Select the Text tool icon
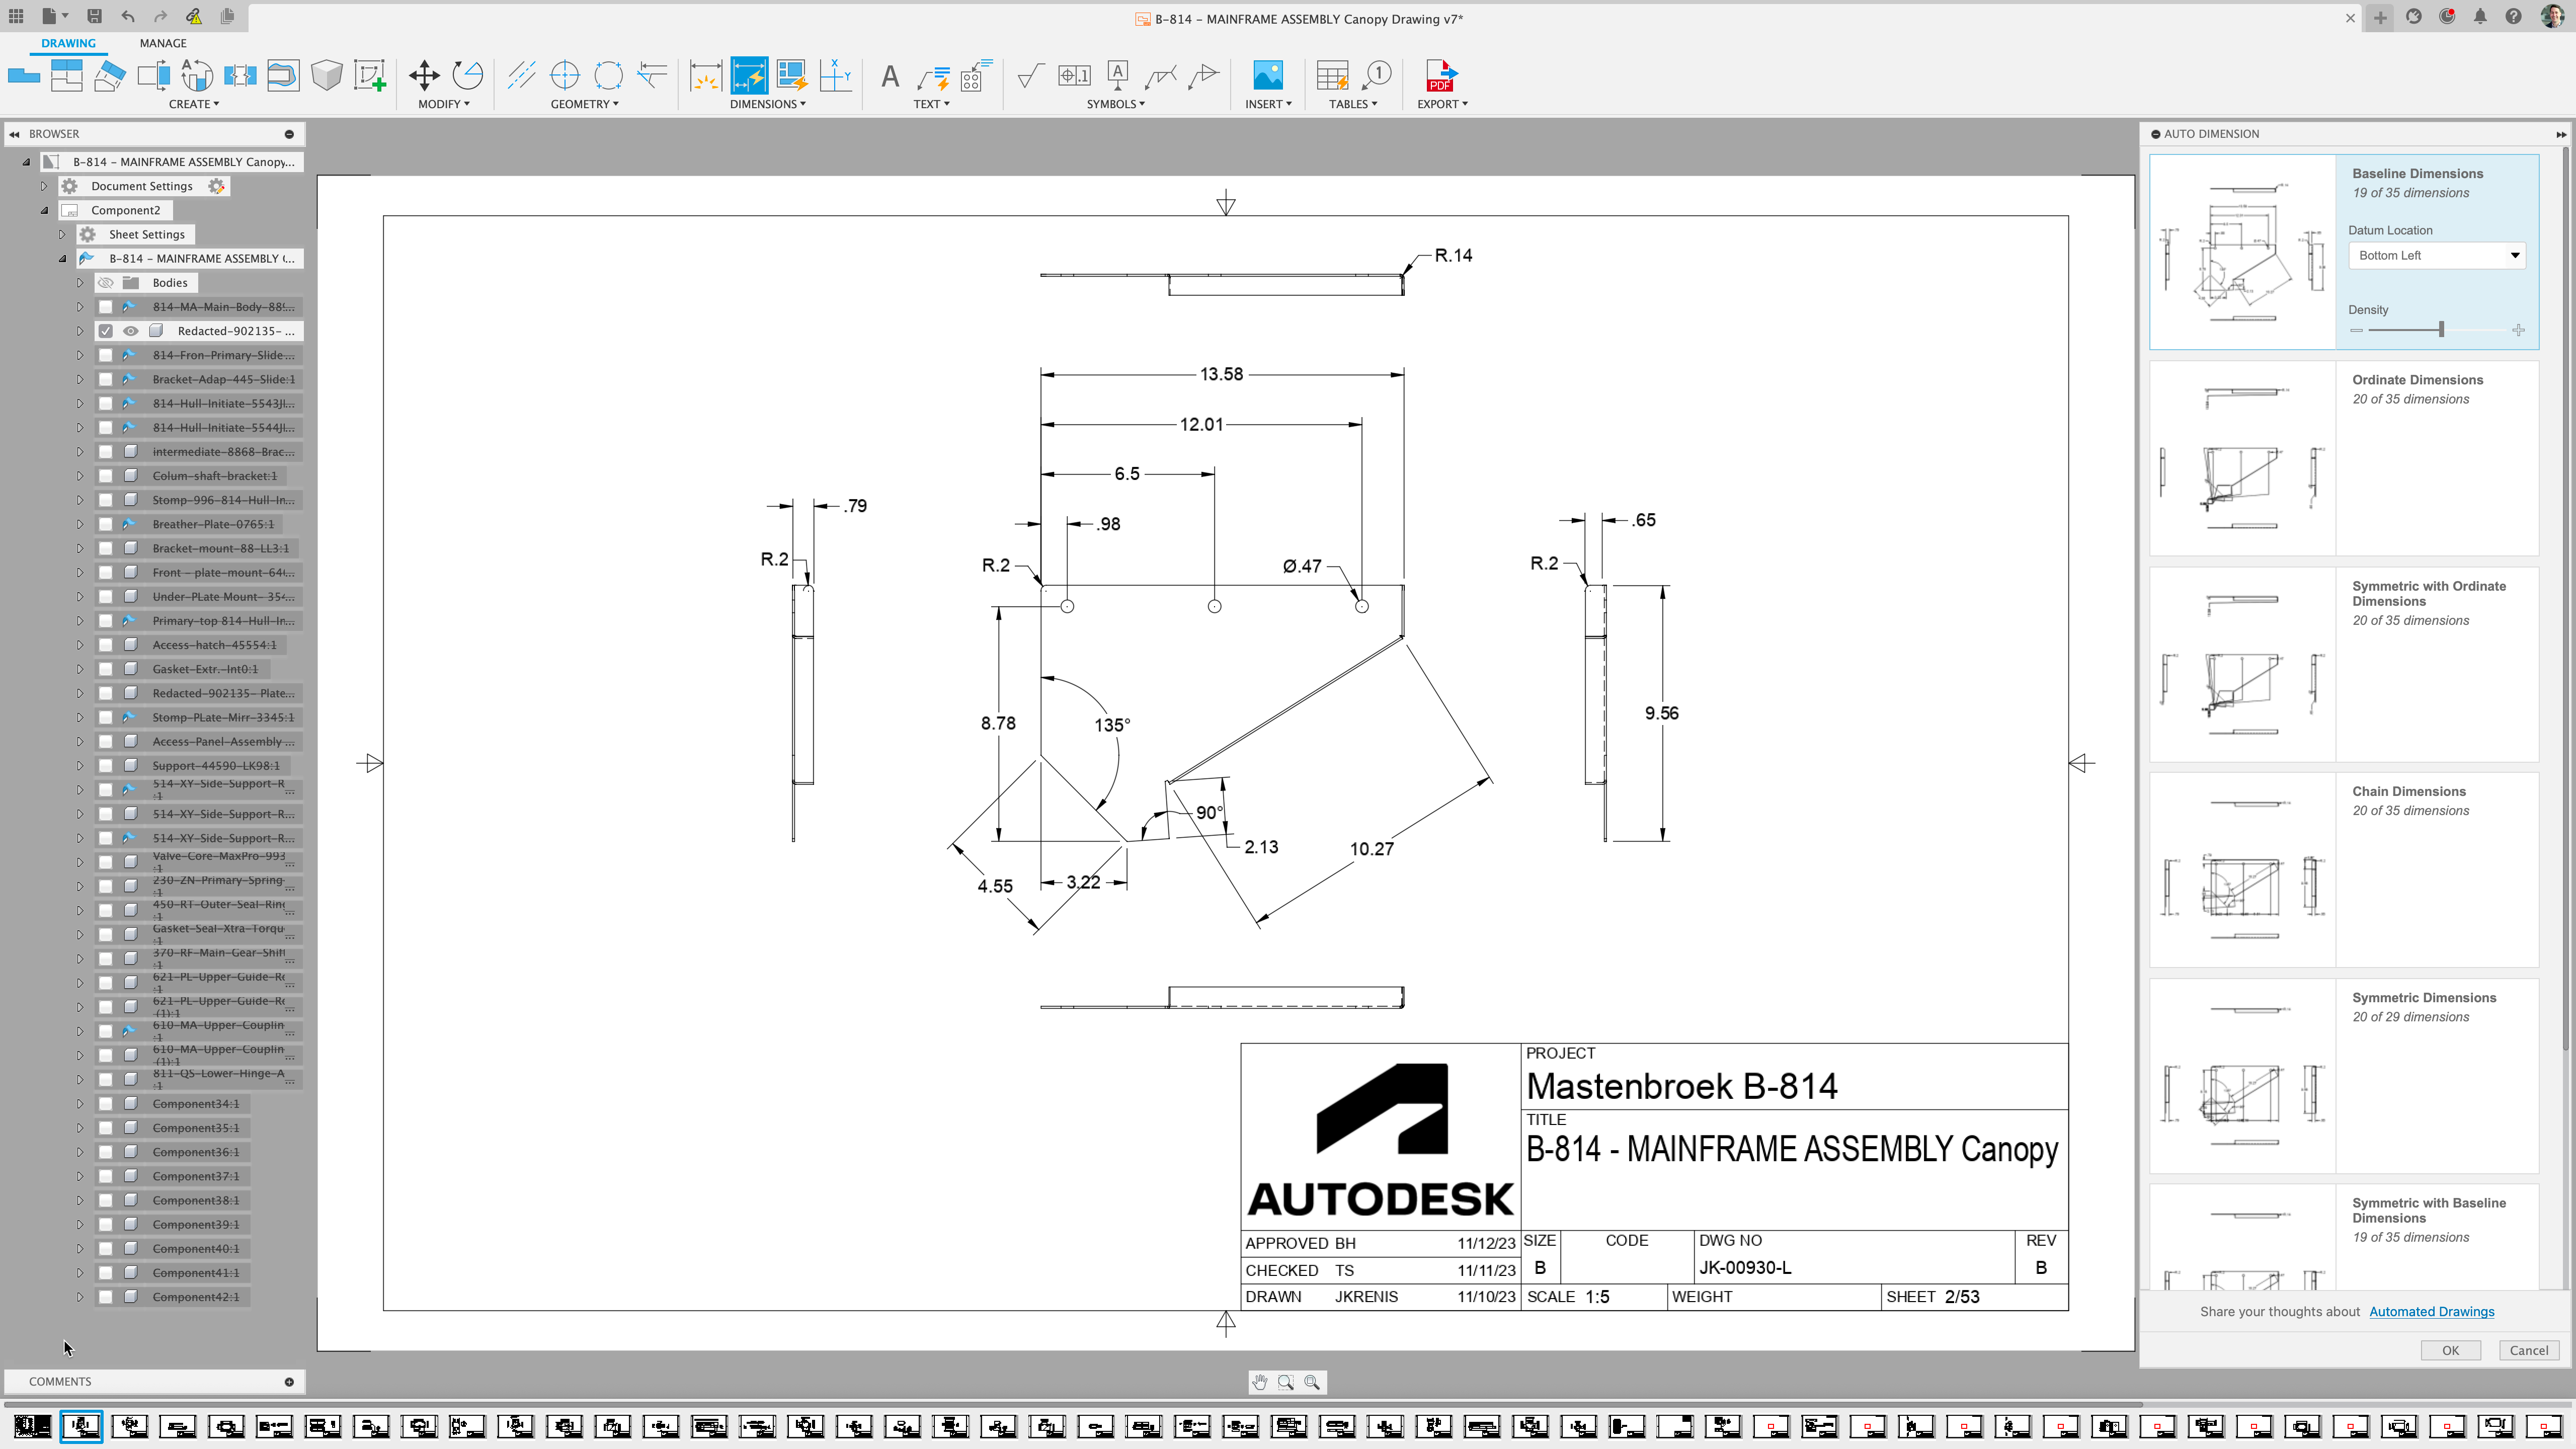Screen dimensions: 2576x1449 (889, 76)
